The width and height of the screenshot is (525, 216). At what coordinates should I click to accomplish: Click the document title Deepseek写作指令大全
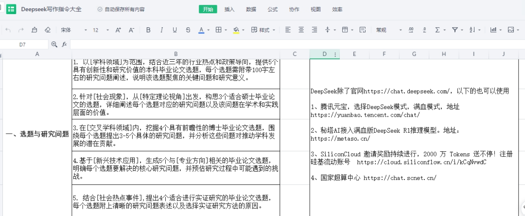51,9
